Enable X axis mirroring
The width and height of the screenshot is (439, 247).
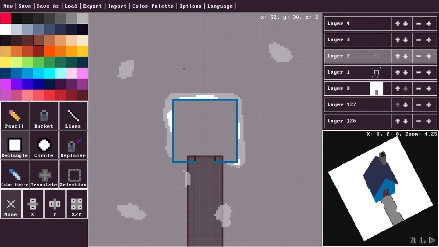coord(33,204)
